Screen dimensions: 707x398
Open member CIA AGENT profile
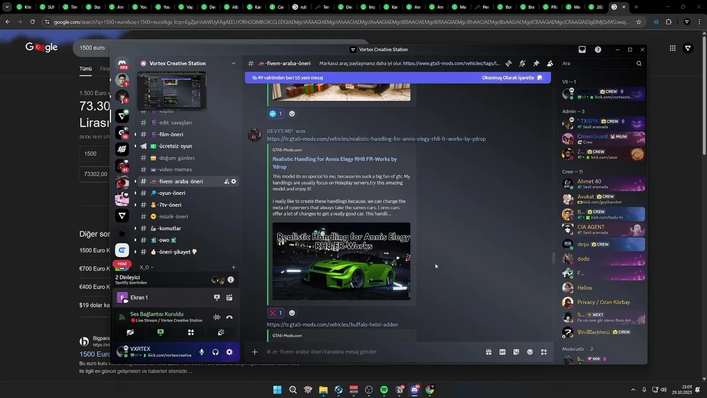pyautogui.click(x=603, y=229)
